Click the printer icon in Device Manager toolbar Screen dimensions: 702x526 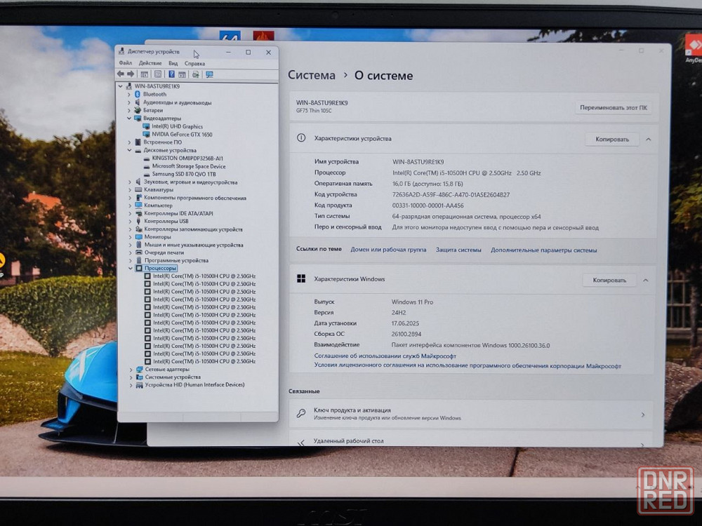(196, 74)
